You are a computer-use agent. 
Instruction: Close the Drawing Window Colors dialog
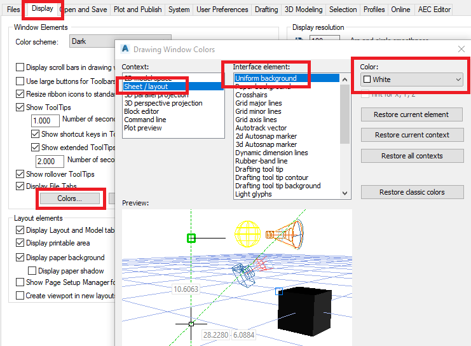(x=461, y=49)
